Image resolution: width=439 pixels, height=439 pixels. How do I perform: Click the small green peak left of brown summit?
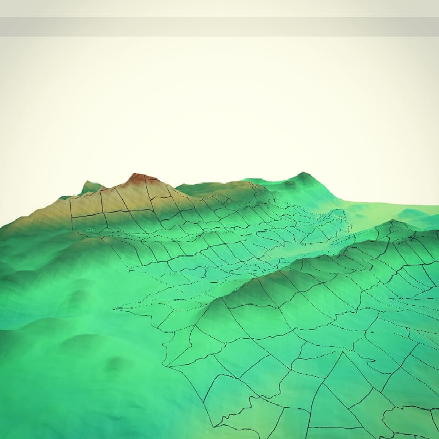coord(89,187)
